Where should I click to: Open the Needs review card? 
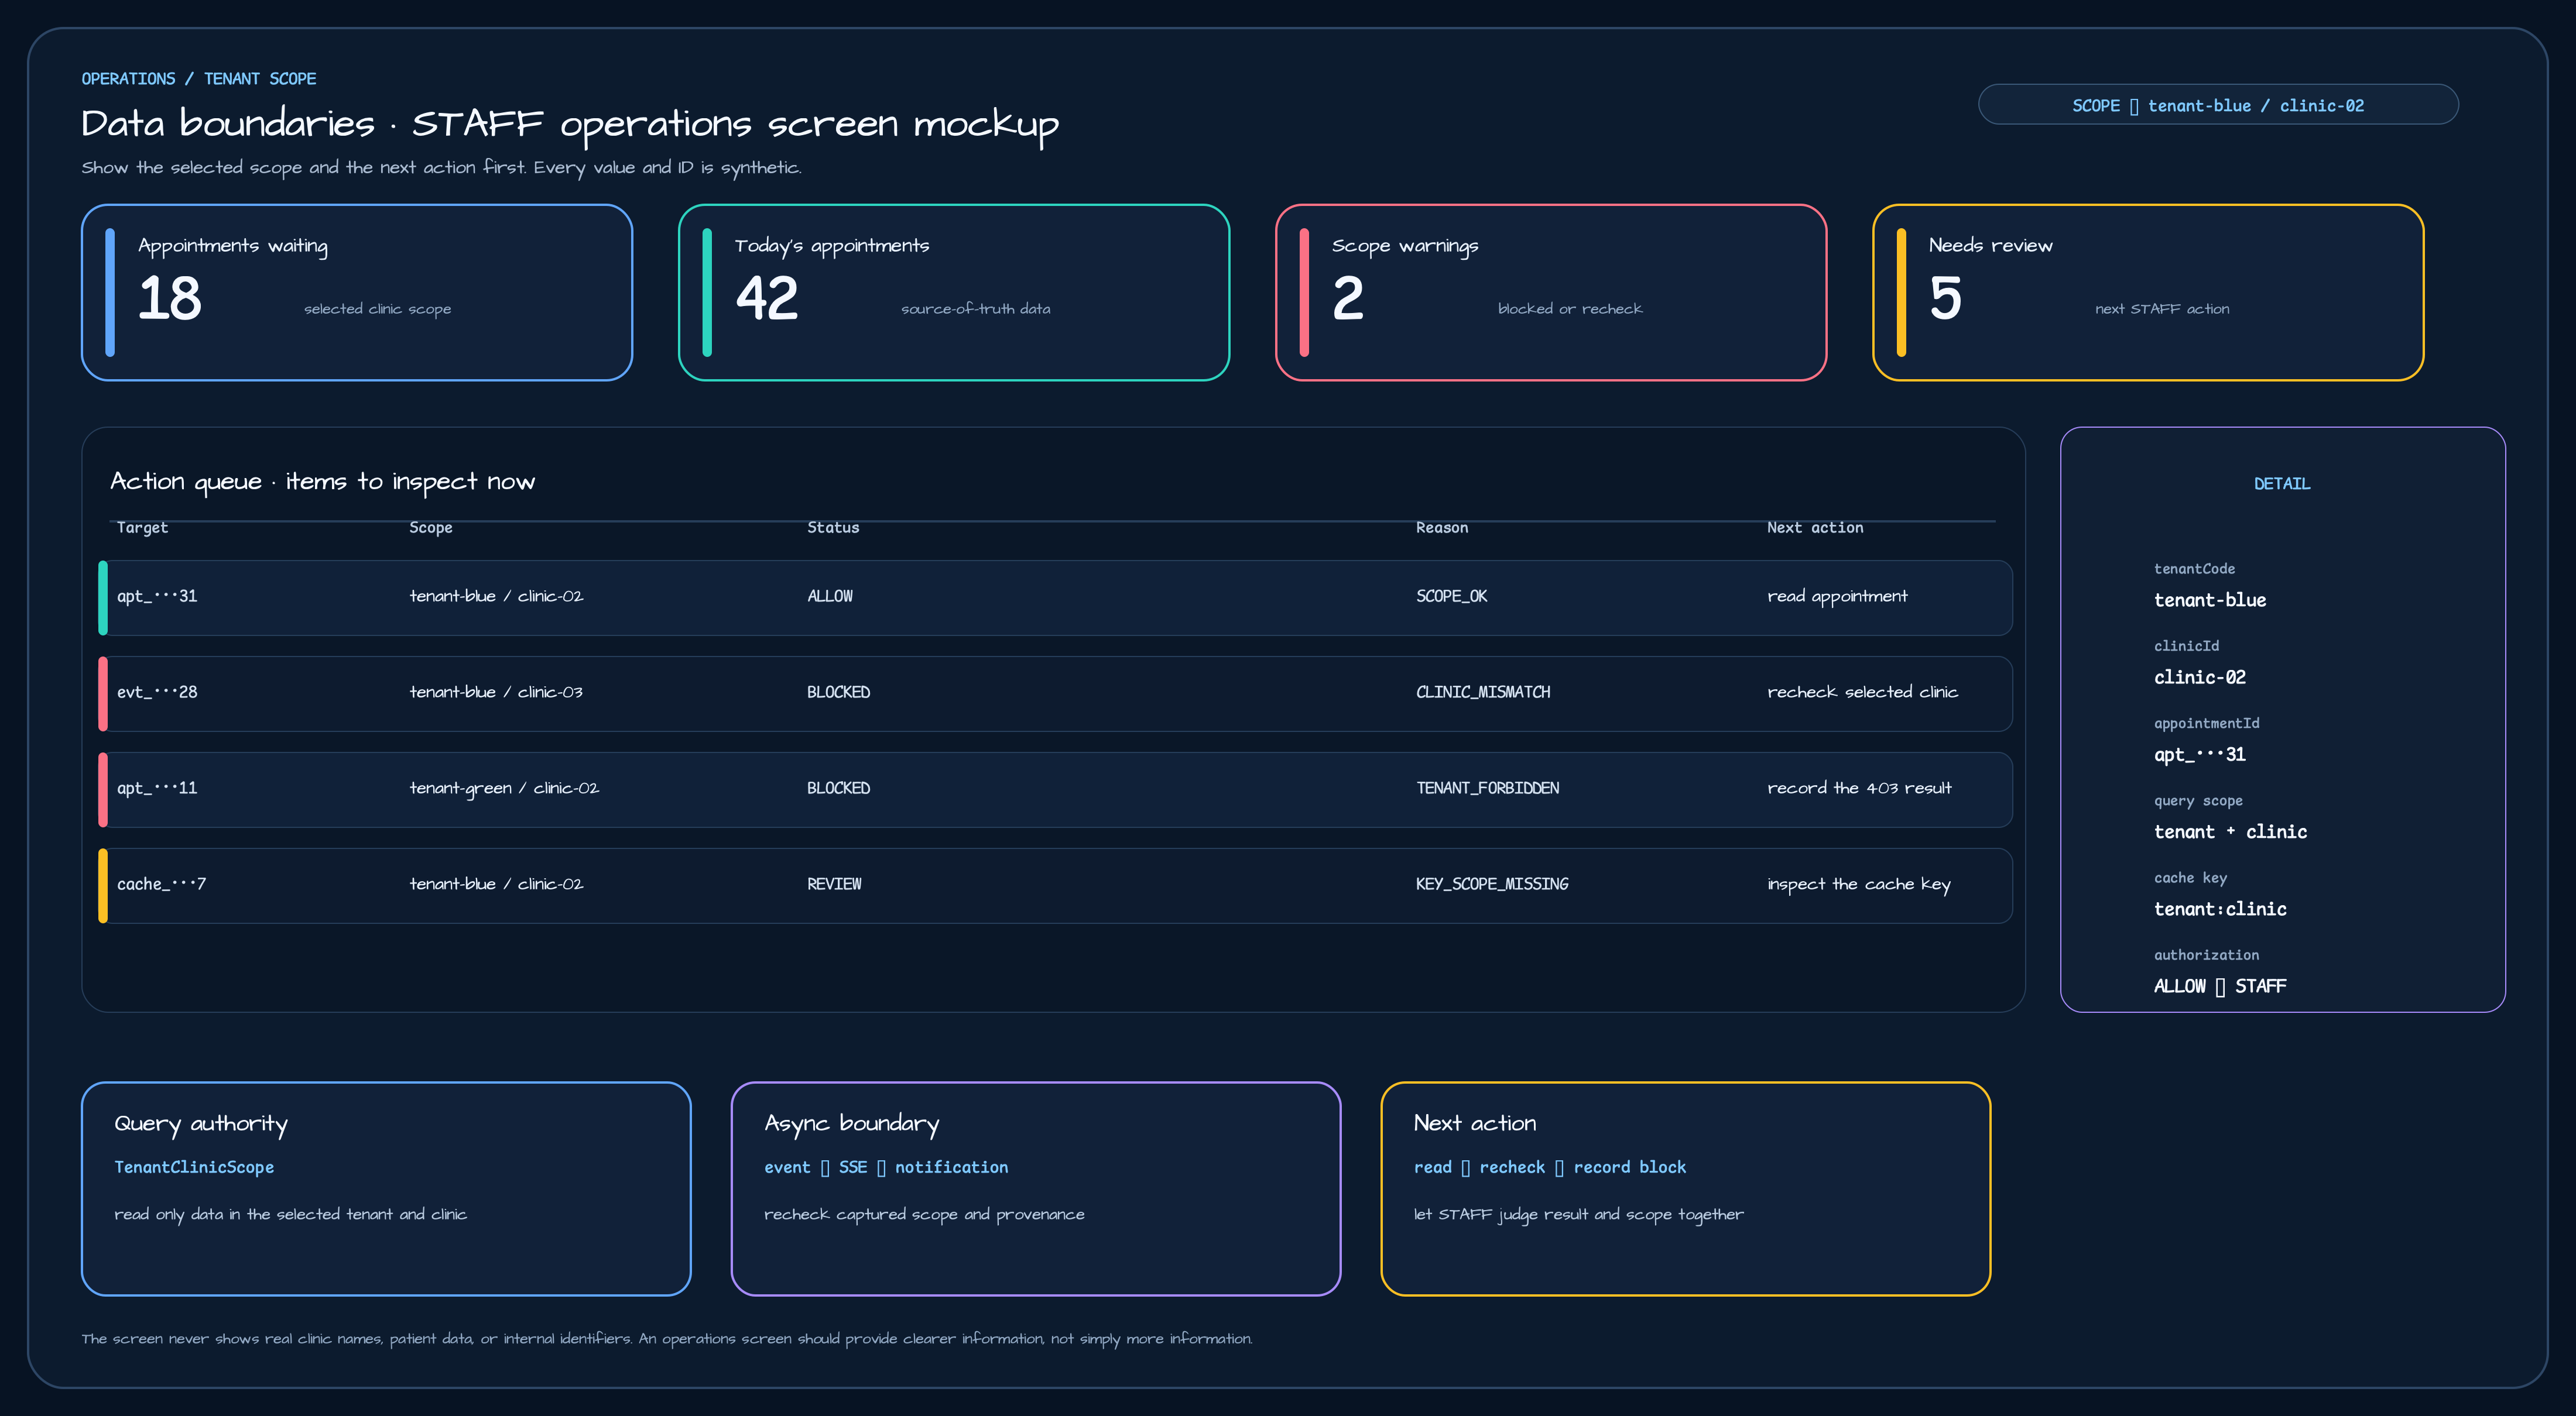(2148, 293)
